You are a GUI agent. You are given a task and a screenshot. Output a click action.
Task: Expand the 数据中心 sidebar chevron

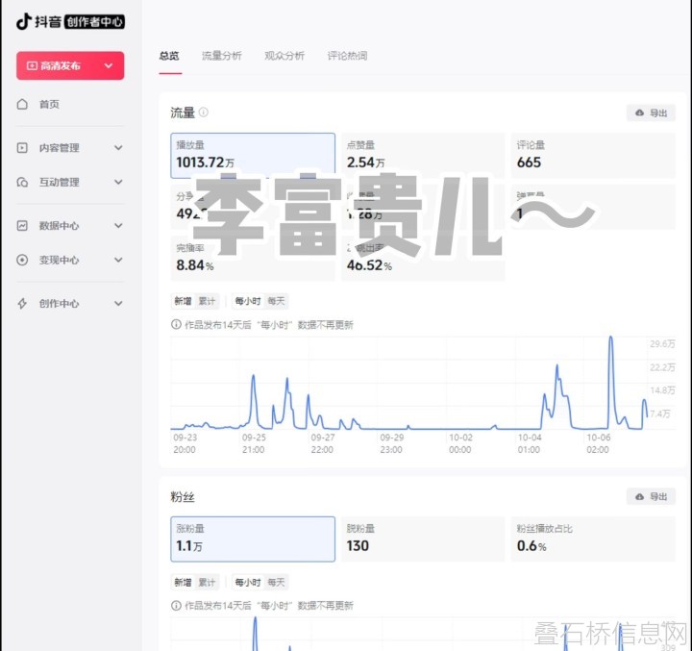click(x=118, y=226)
